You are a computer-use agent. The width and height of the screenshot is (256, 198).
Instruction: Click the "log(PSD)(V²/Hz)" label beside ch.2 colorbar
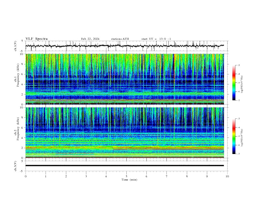pos(242,137)
